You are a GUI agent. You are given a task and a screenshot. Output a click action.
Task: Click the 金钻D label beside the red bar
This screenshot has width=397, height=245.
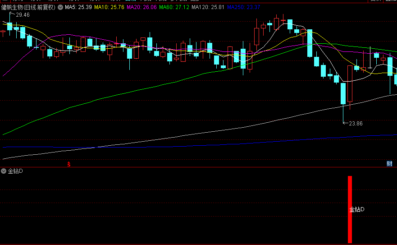357,209
